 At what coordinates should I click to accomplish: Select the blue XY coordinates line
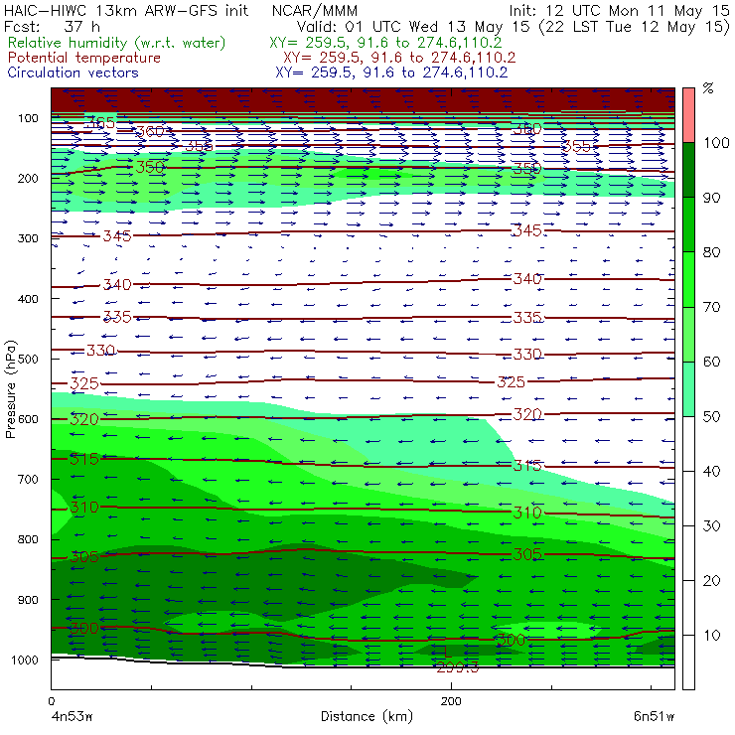391,73
